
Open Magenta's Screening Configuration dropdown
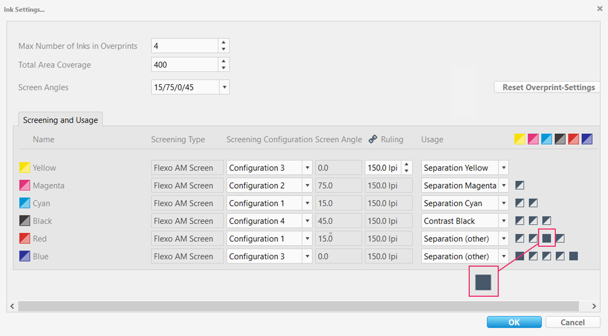click(x=307, y=185)
